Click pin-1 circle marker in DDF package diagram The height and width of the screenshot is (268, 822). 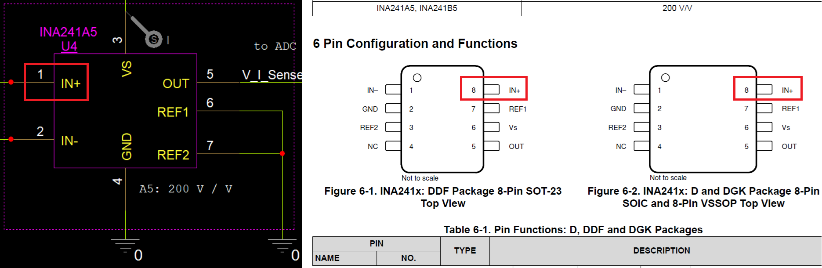click(417, 78)
